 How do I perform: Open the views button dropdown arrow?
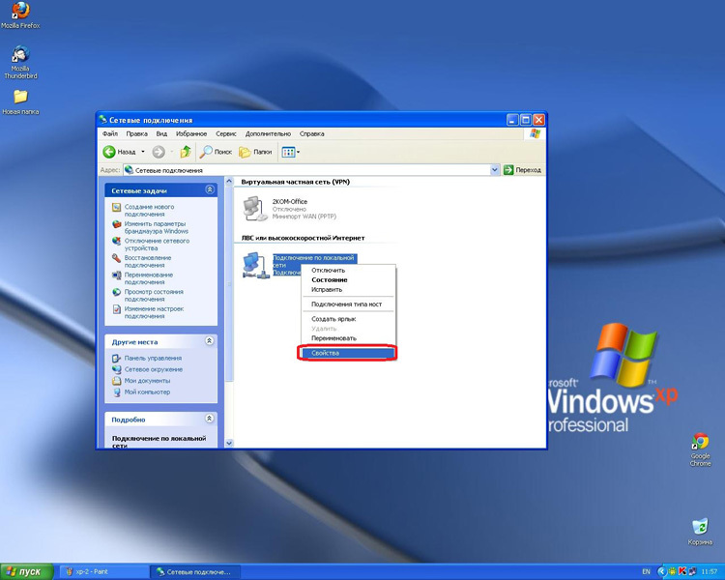click(x=299, y=152)
